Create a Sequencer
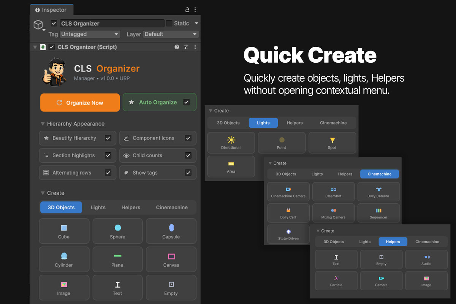 tap(378, 213)
